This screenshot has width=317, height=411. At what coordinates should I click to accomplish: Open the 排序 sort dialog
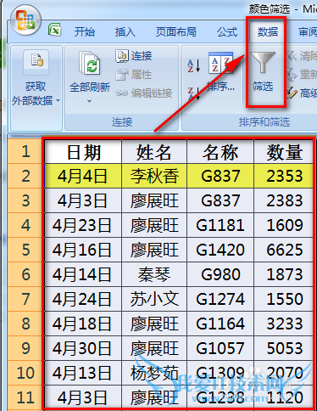(x=220, y=72)
